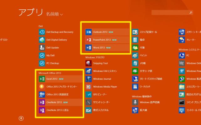Open Dell Backup and Recovery app icon
The image size is (201, 125).
tap(42, 32)
